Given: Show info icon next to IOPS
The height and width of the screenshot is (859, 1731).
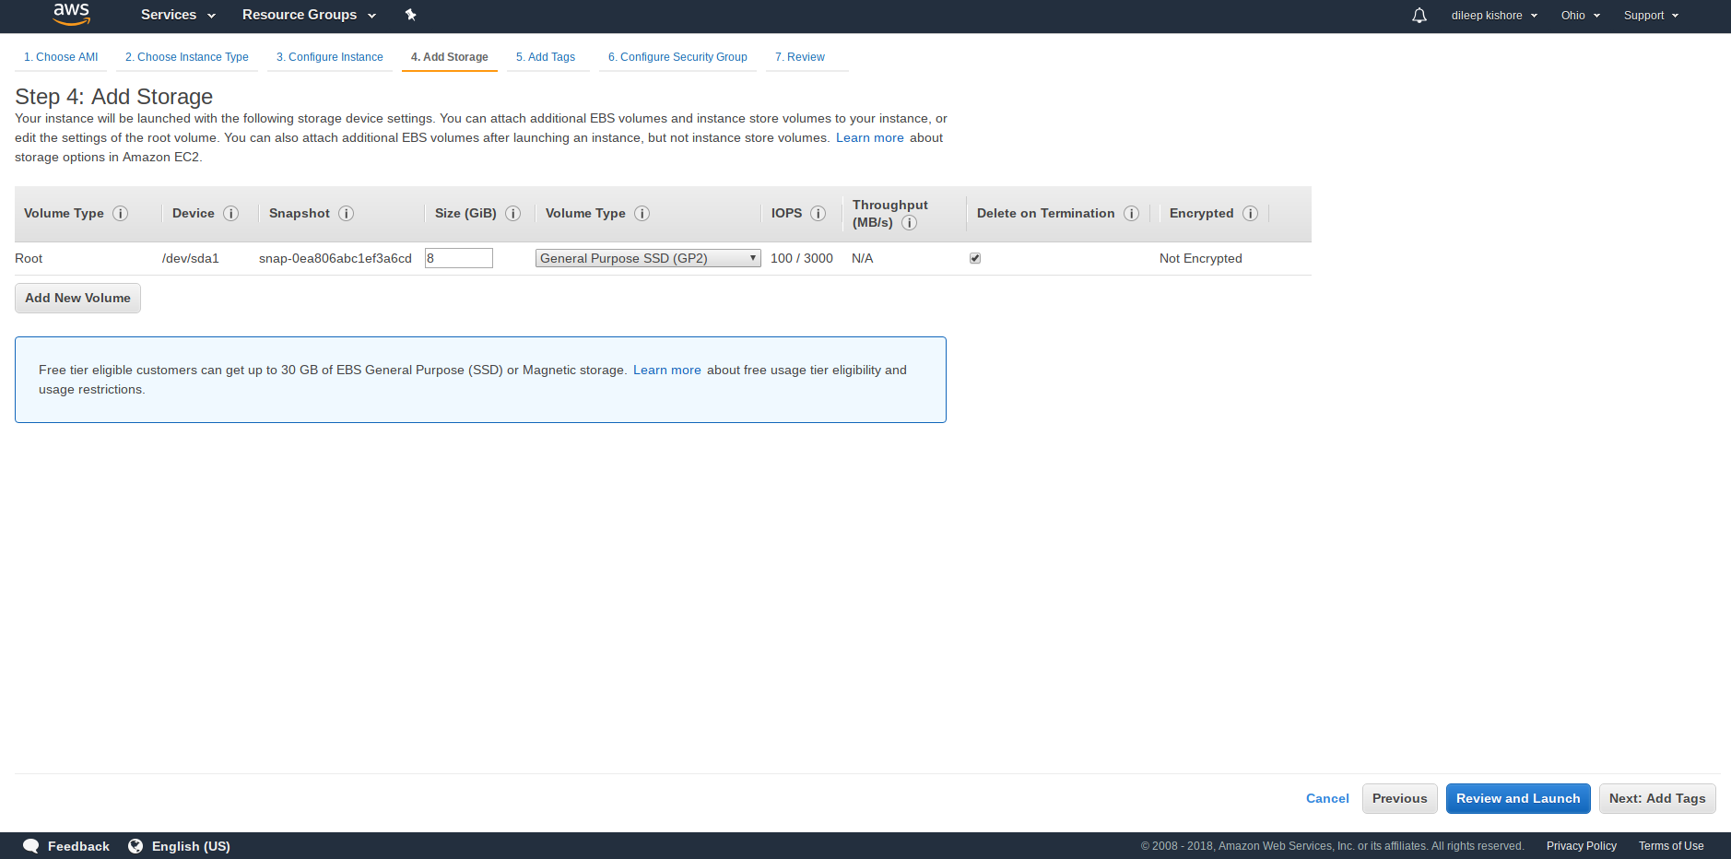Looking at the screenshot, I should point(818,214).
